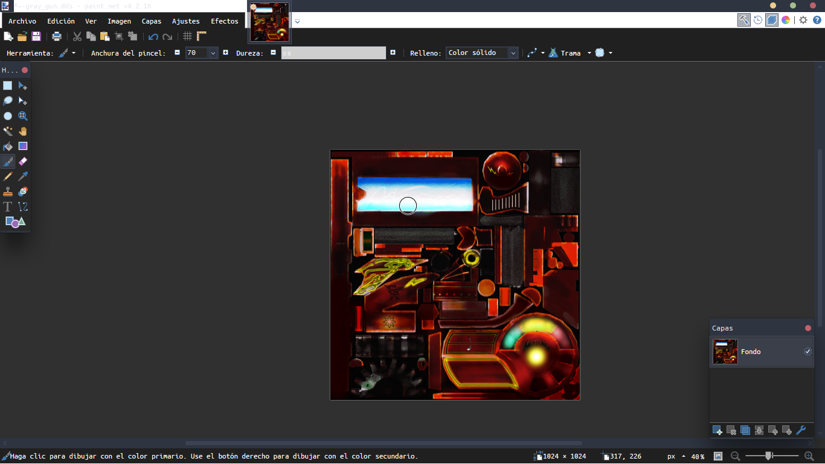Toggle the Colors window visibility
This screenshot has height=464, width=825.
point(786,20)
